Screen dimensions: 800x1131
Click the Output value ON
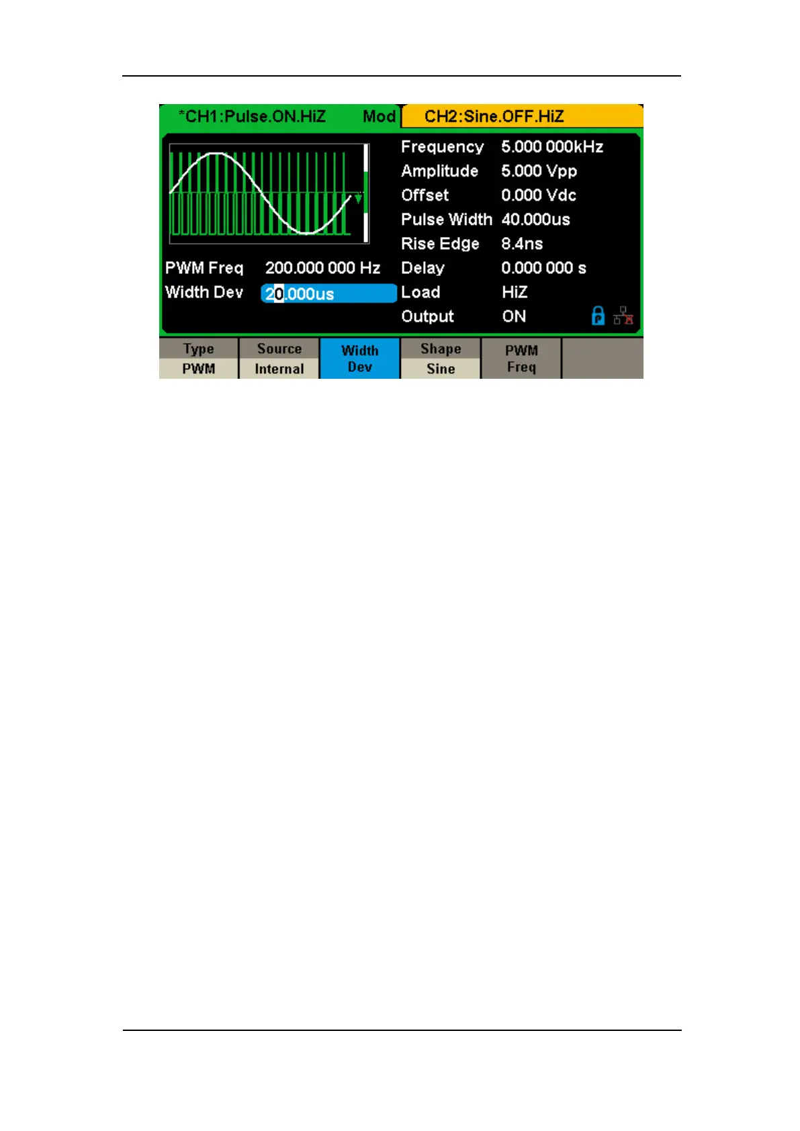pos(514,316)
